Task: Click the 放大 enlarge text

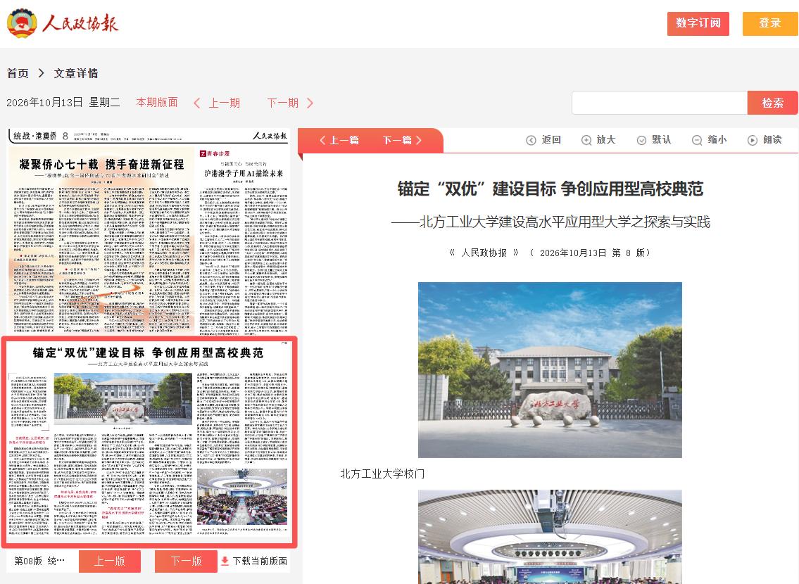Action: coord(606,139)
